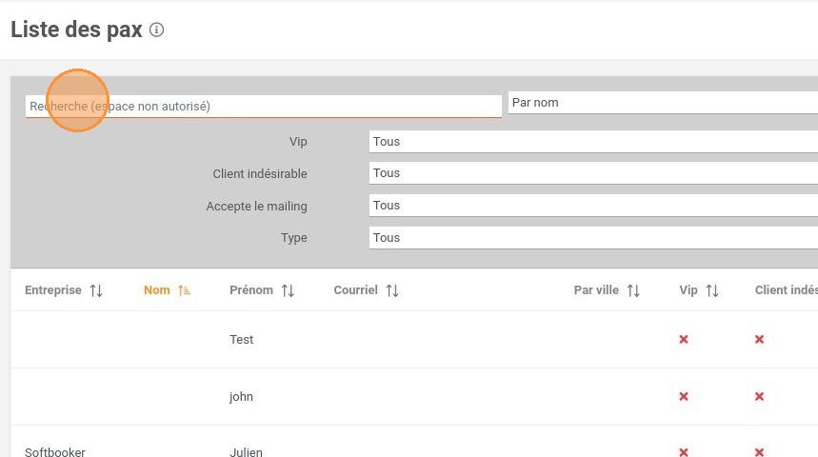Sort by Vip column arrows
This screenshot has width=818, height=457.
pyautogui.click(x=712, y=290)
